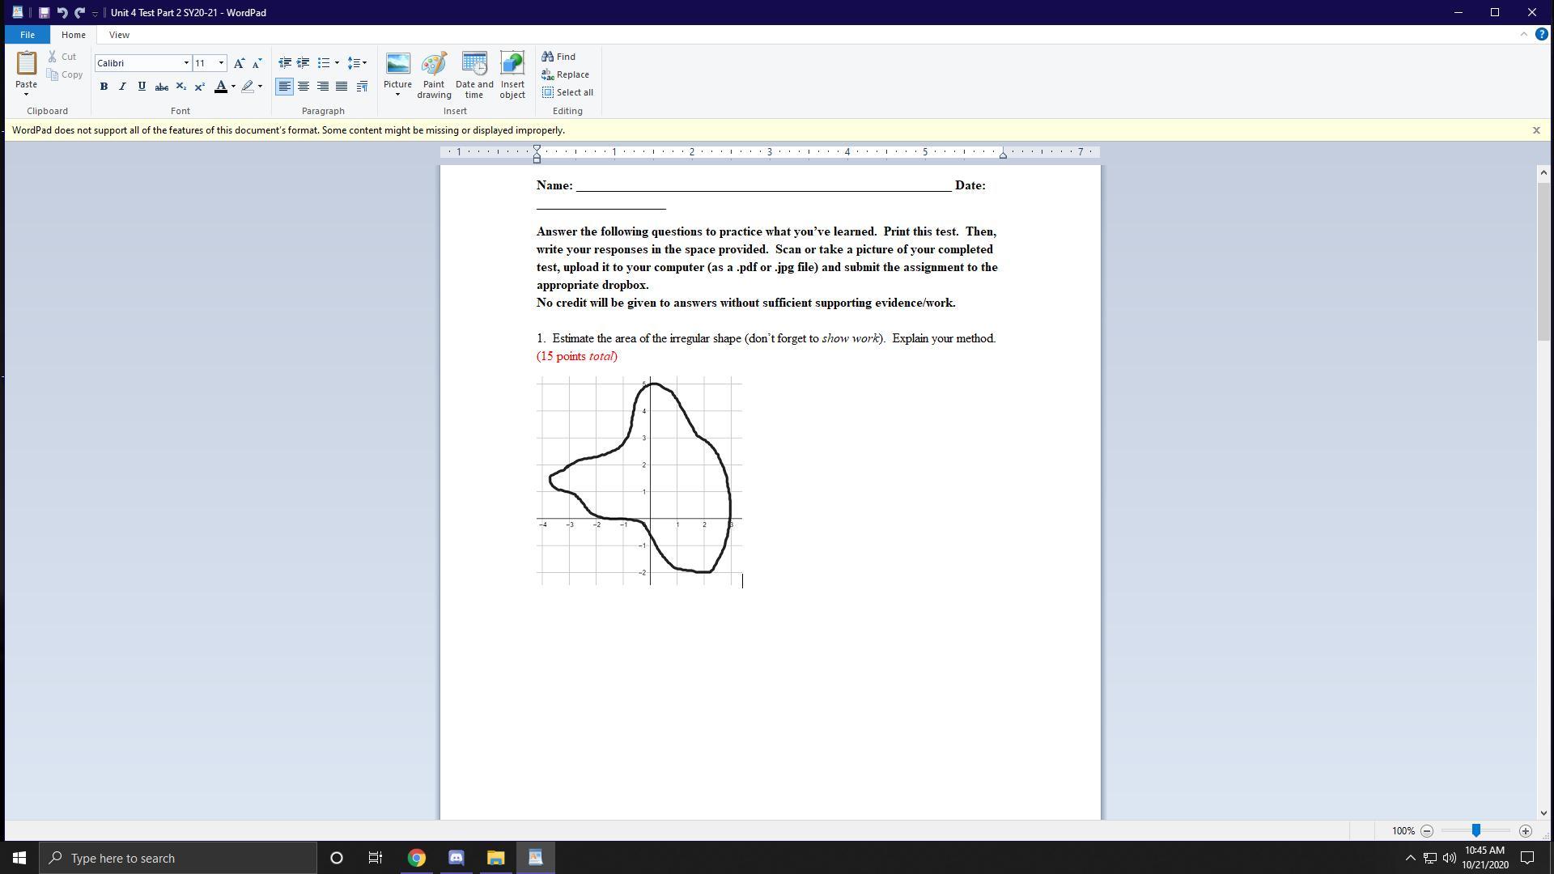1554x874 pixels.
Task: Click the zoom slider handle
Action: [1475, 831]
